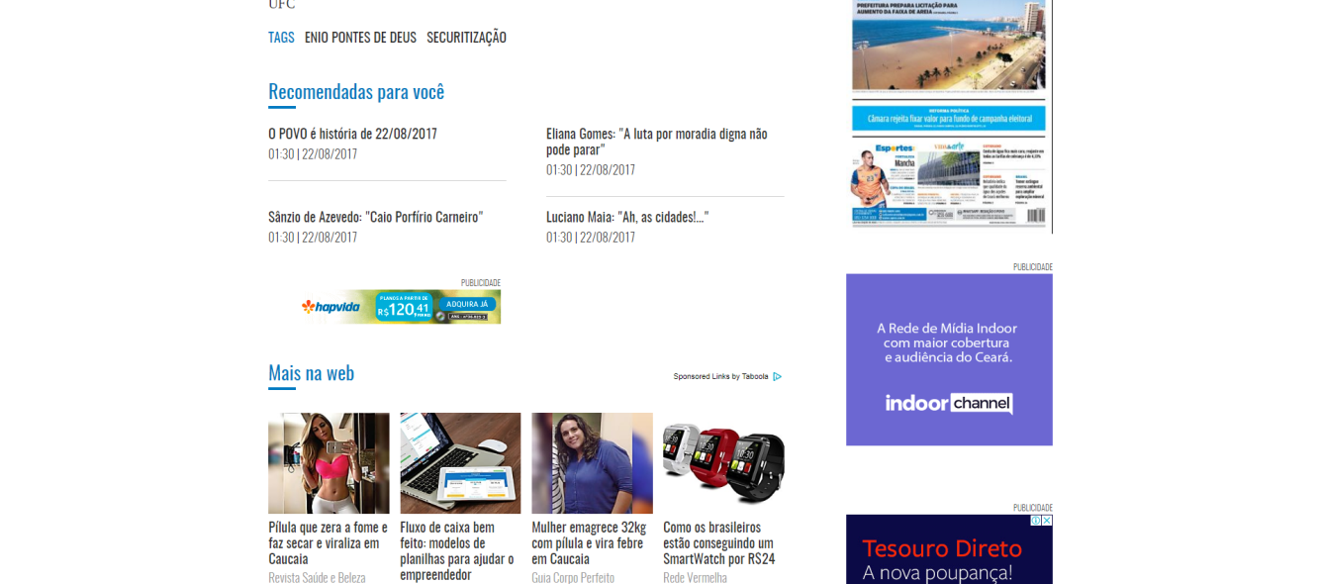1321x584 pixels.
Task: Click the Taboola arrow icon
Action: [778, 376]
